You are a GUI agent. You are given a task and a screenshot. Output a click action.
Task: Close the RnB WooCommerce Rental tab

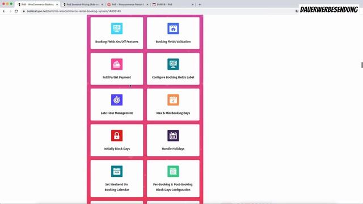coord(147,5)
